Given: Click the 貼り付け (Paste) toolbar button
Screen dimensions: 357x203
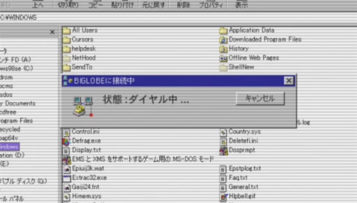Looking at the screenshot, I should (122, 5).
